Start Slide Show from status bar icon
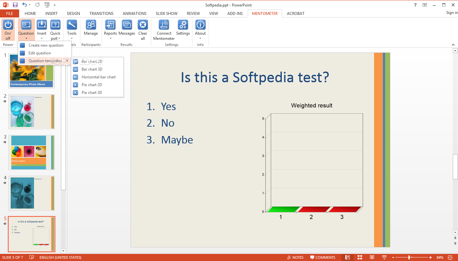Screen dimensions: 458x261 point(384,257)
